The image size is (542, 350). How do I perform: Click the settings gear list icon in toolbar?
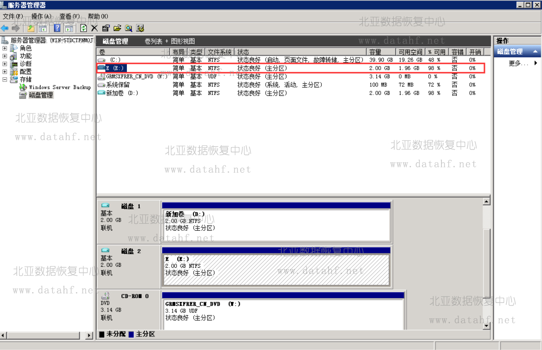click(140, 28)
